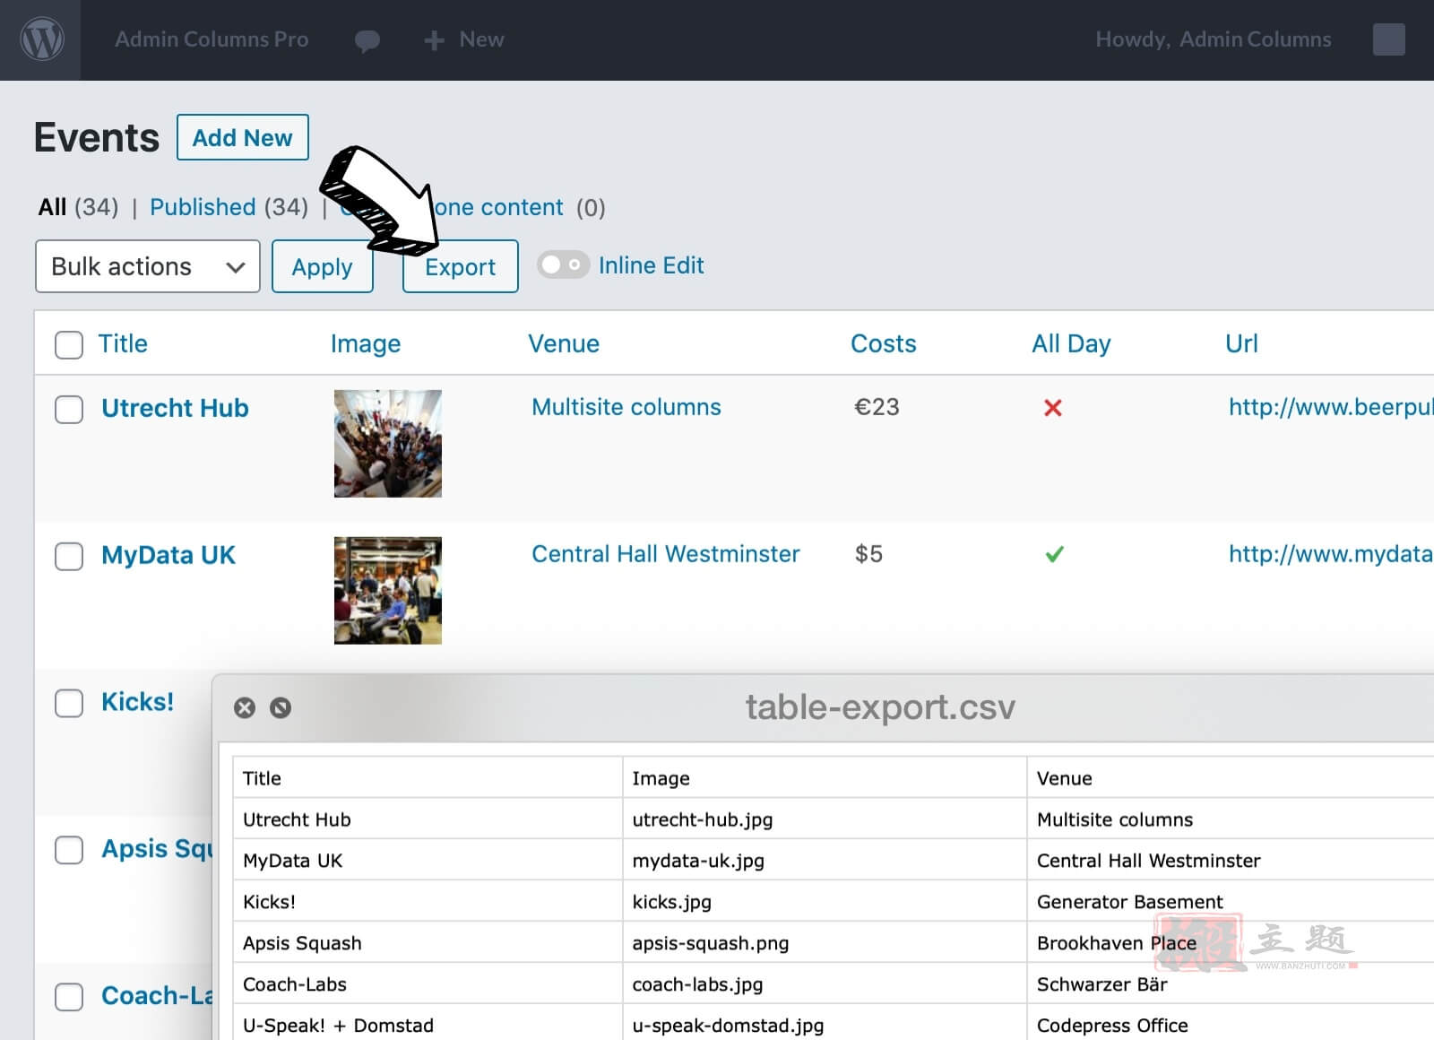The height and width of the screenshot is (1040, 1434).
Task: Sort table by All Day column
Action: click(x=1071, y=343)
